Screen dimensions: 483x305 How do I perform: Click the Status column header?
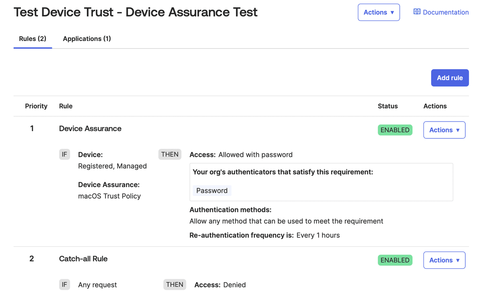point(388,106)
